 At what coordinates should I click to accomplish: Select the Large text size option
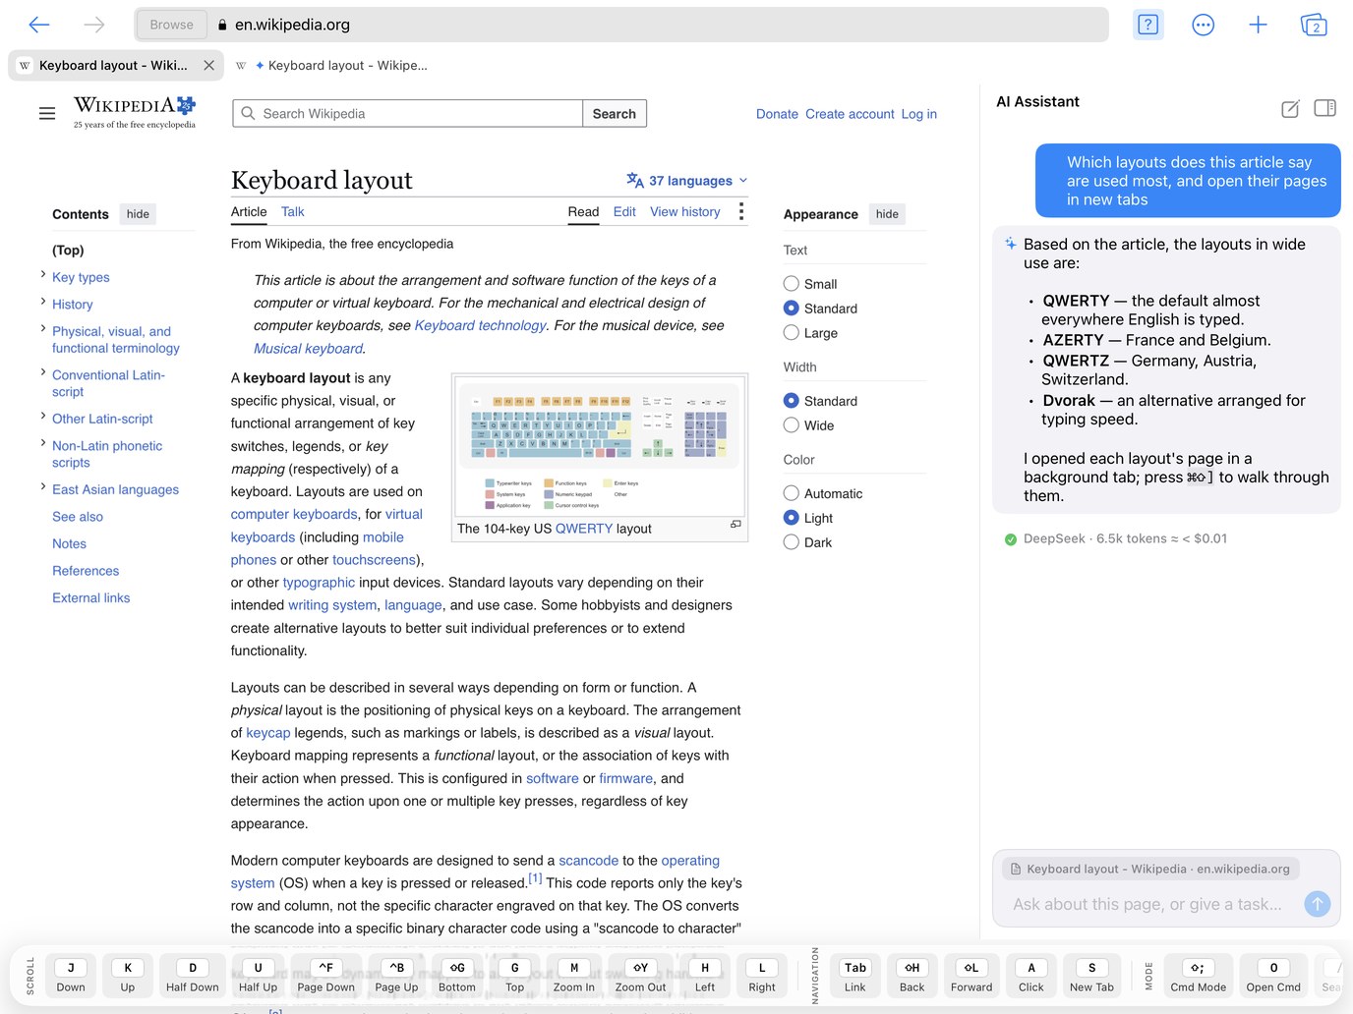(x=792, y=333)
